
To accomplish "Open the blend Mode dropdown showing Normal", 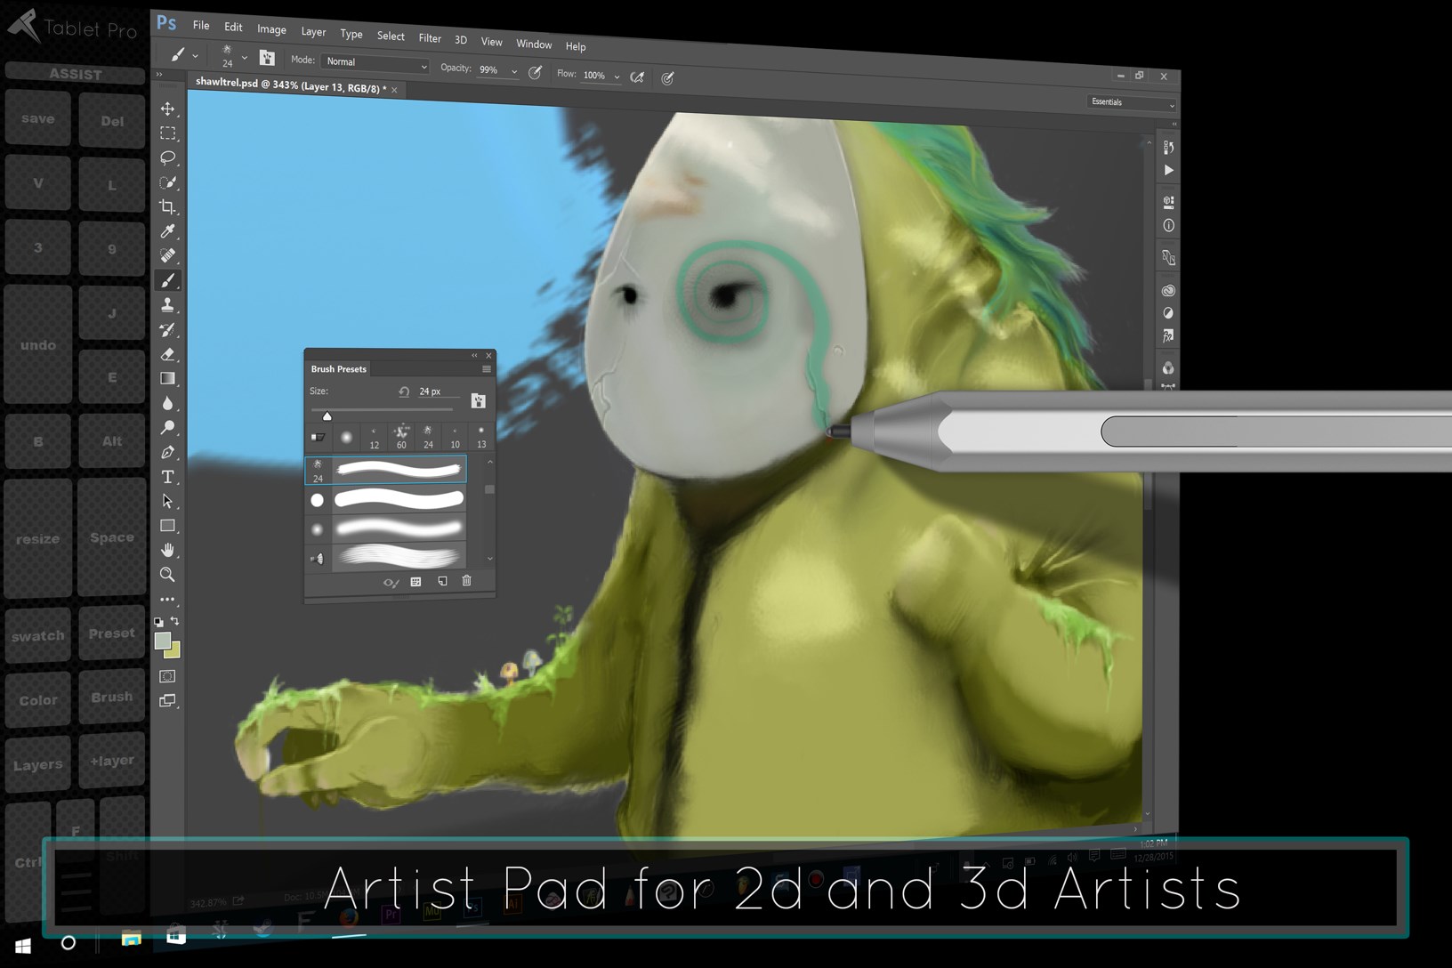I will (374, 63).
